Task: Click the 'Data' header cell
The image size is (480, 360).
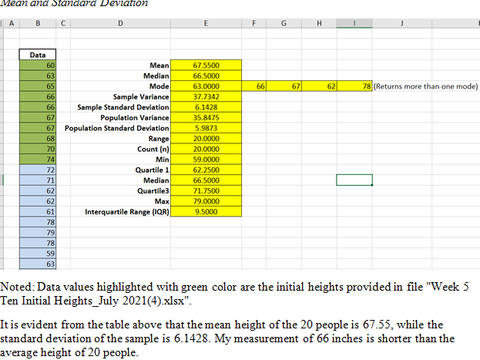Action: [x=38, y=55]
